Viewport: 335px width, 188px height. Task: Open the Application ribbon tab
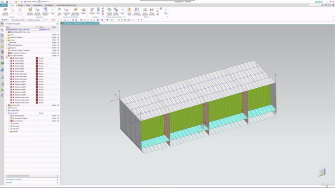click(x=37, y=5)
